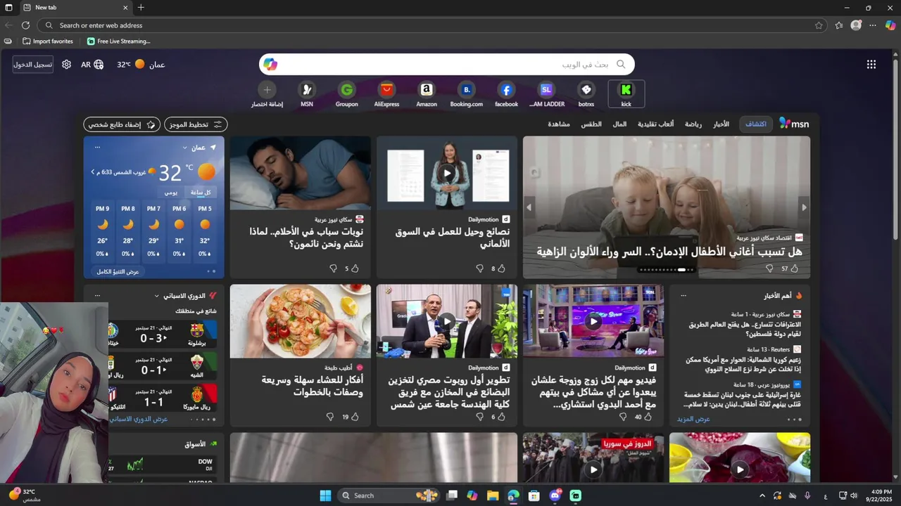Open File Explorer from taskbar
This screenshot has height=506, width=901.
(493, 495)
